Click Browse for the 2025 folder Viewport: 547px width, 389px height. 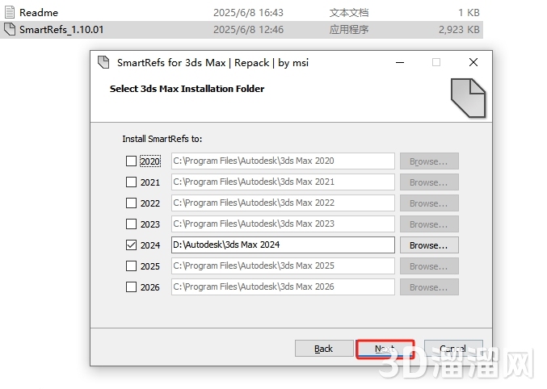(429, 266)
